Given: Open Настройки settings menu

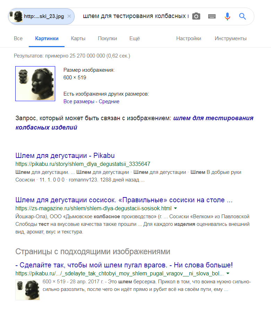Looking at the screenshot, I should (189, 38).
